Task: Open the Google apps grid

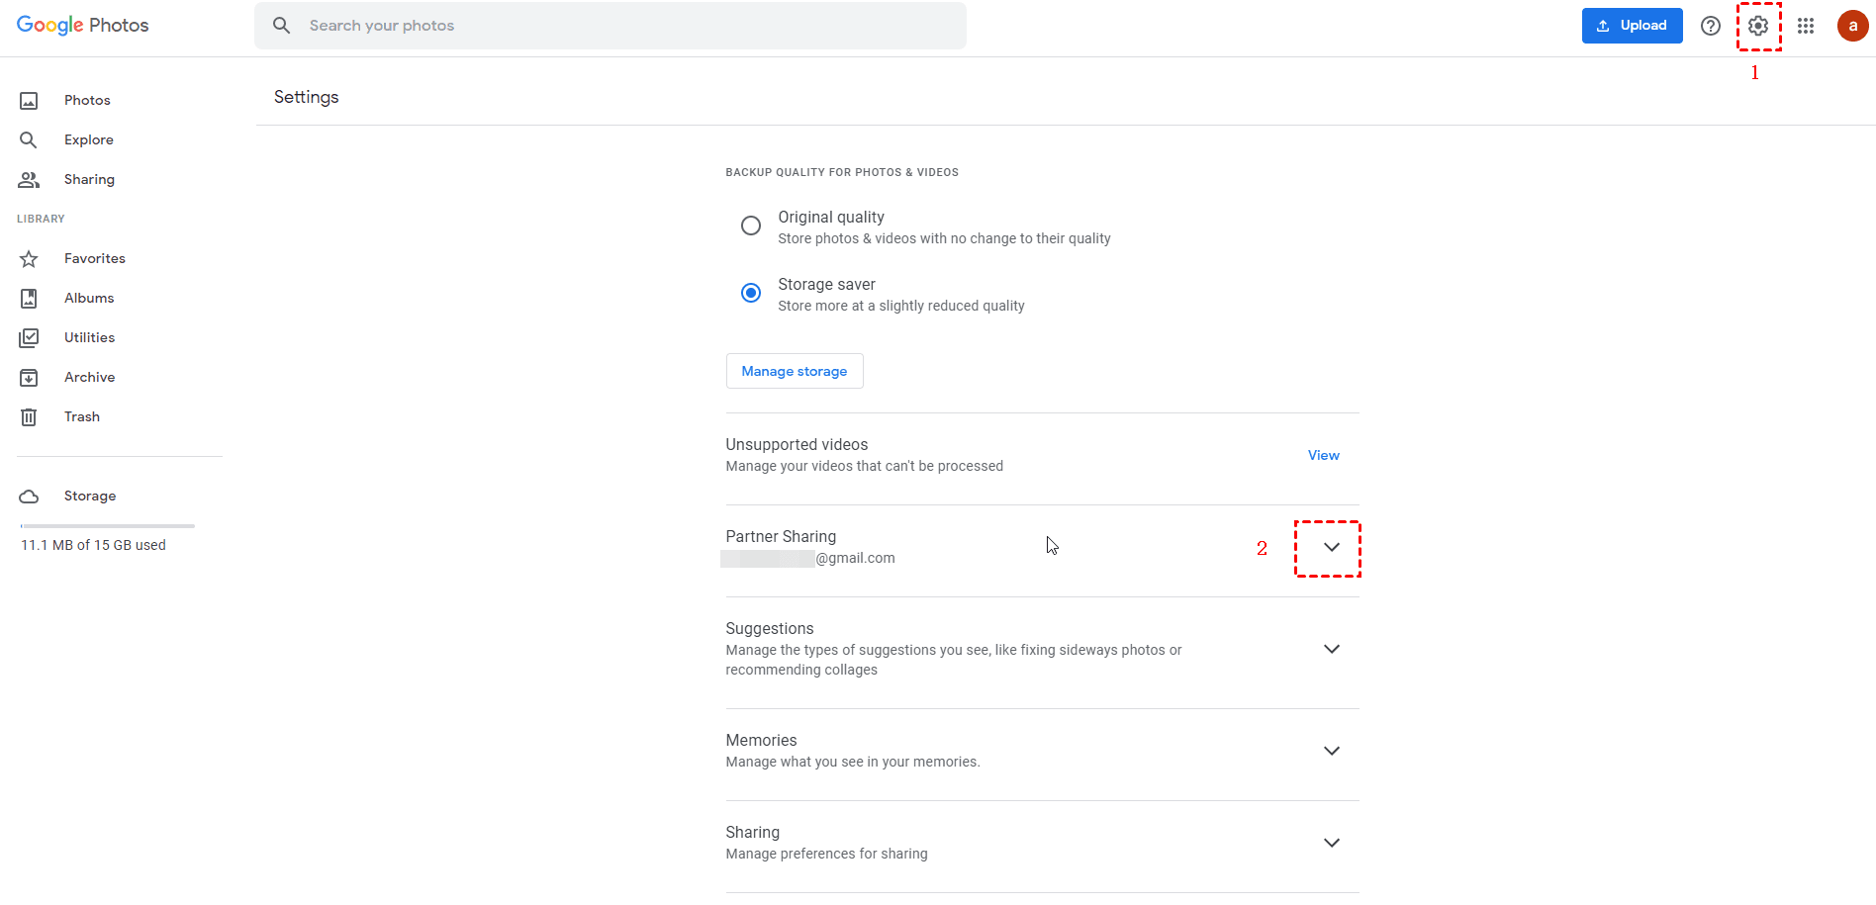Action: click(x=1806, y=27)
